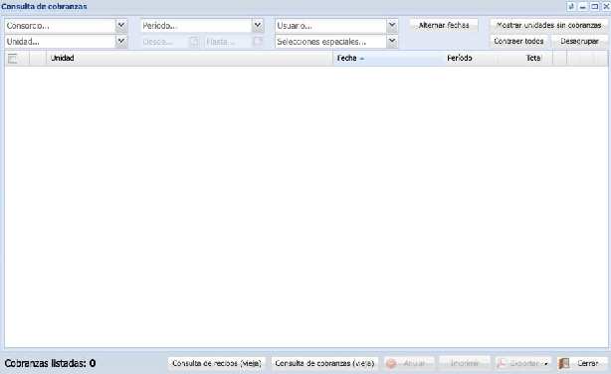Open the Selecciones especiales dropdown arrow
Image resolution: width=611 pixels, height=374 pixels.
(392, 42)
